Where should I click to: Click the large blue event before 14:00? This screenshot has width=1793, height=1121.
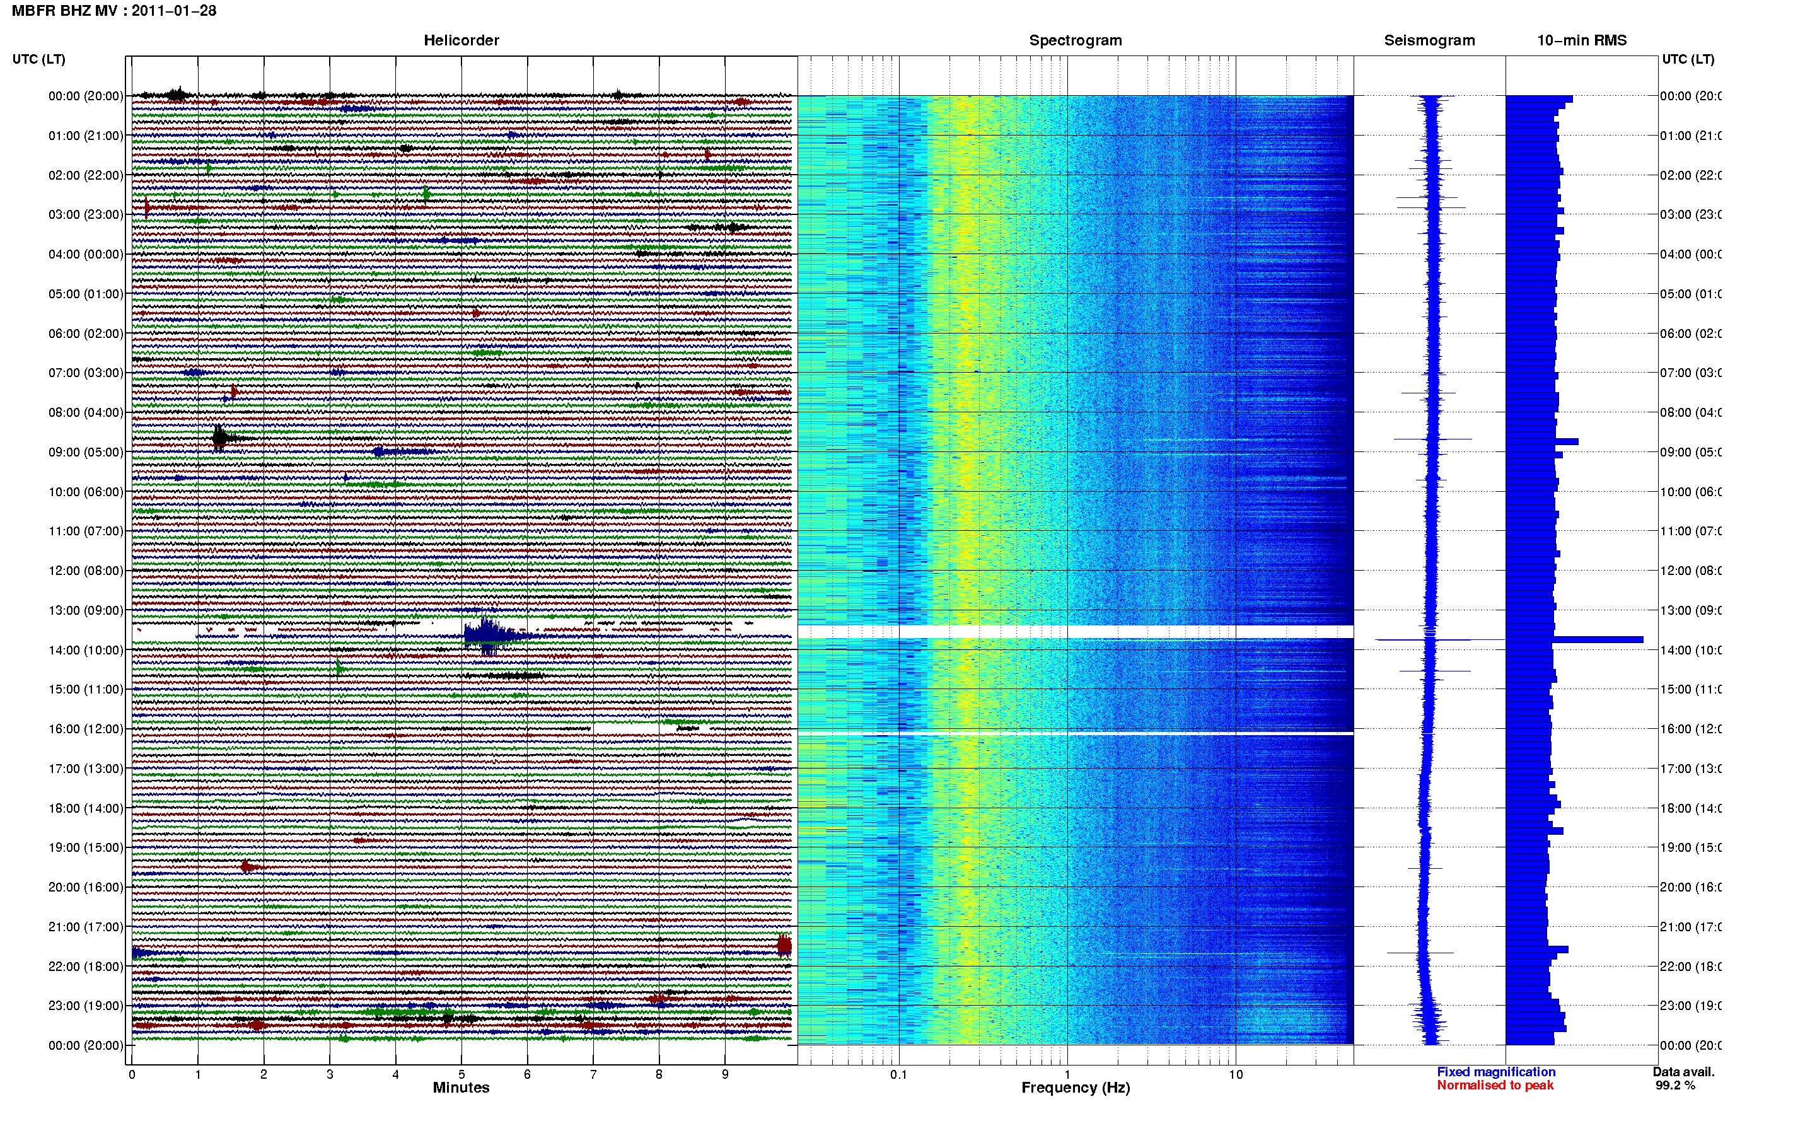[x=488, y=636]
